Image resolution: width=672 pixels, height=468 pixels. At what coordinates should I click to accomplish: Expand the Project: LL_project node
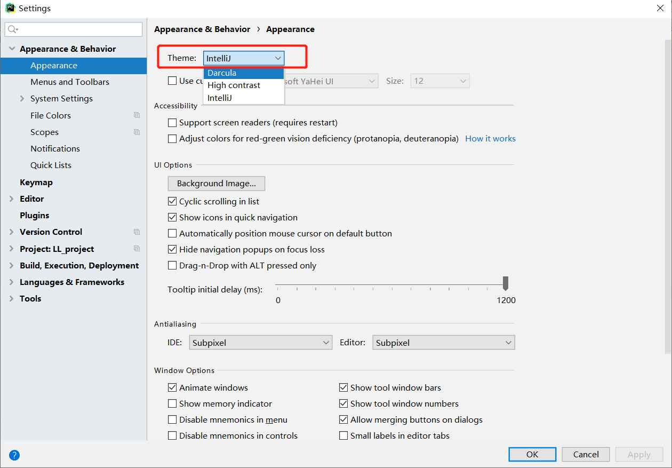(x=12, y=249)
